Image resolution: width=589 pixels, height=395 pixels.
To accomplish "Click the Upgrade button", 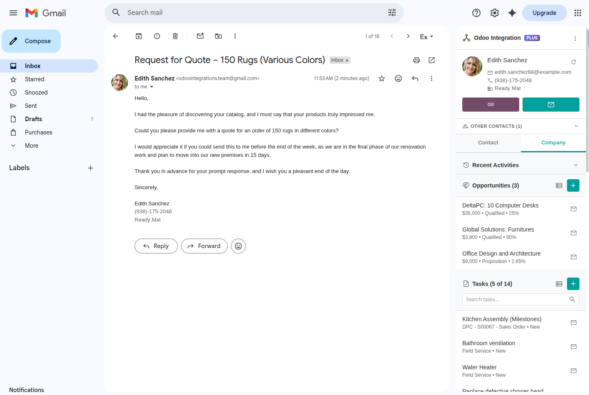I will click(x=544, y=12).
